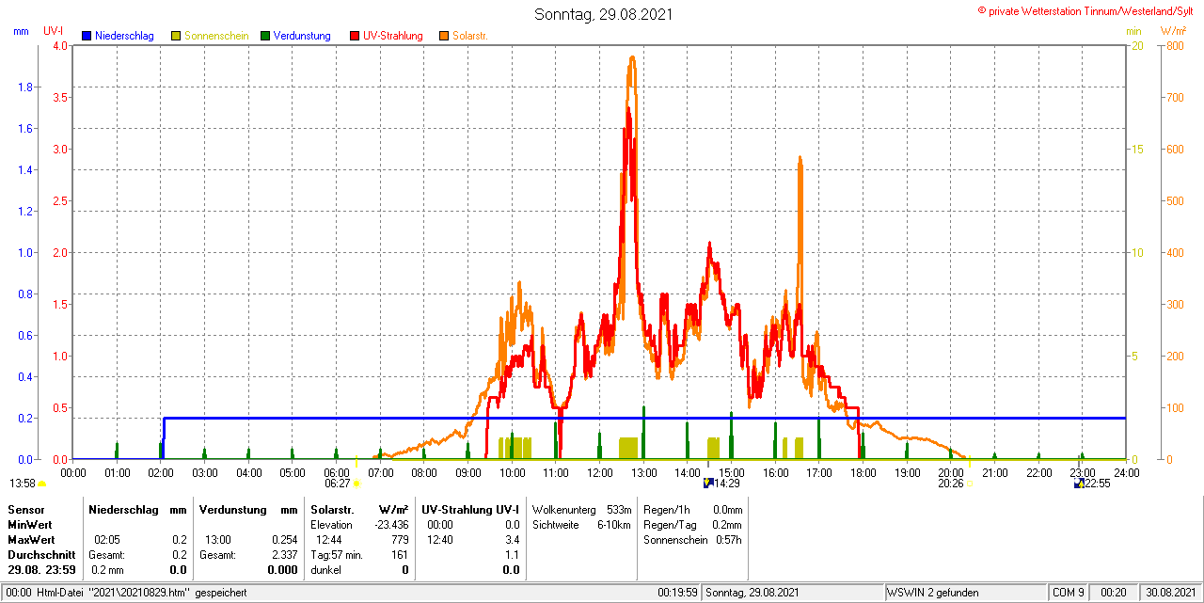Screen dimensions: 1204x603
Task: Click the COM 9 status panel
Action: (1069, 593)
